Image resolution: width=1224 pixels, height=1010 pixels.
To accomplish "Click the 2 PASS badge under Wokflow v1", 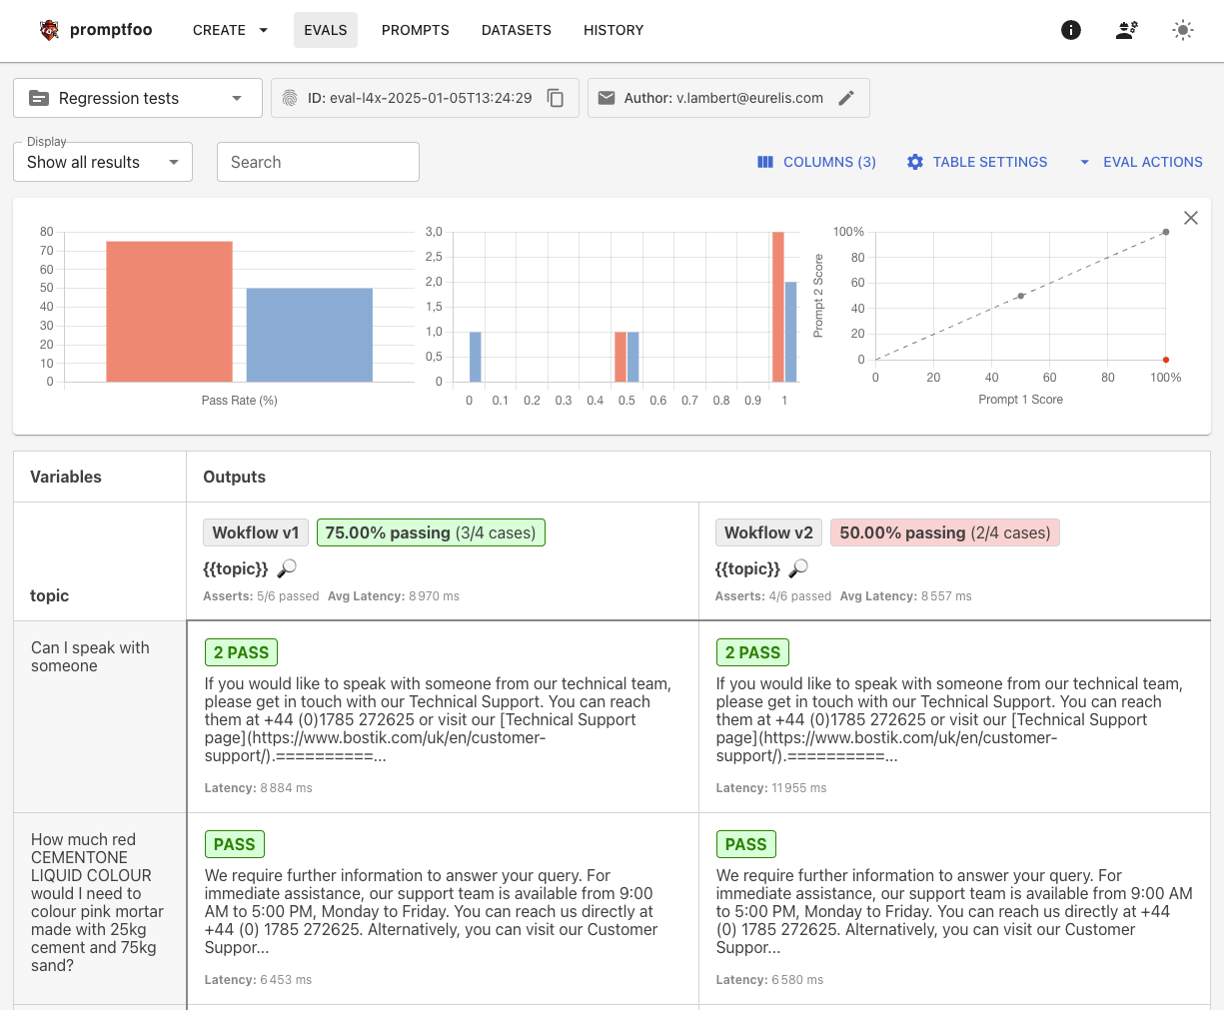I will (x=241, y=652).
